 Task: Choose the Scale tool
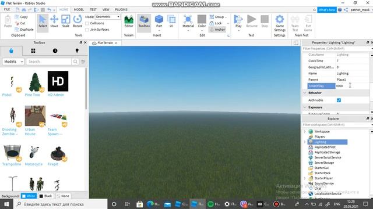click(x=66, y=21)
